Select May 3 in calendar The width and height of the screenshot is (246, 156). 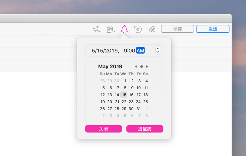139,81
